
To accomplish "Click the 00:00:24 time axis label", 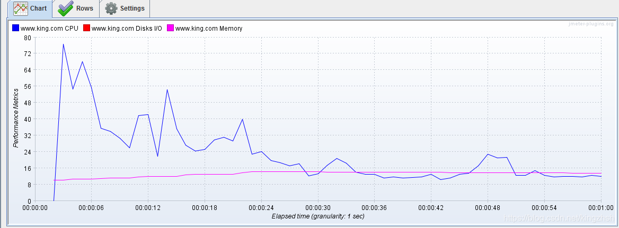I will [x=261, y=207].
